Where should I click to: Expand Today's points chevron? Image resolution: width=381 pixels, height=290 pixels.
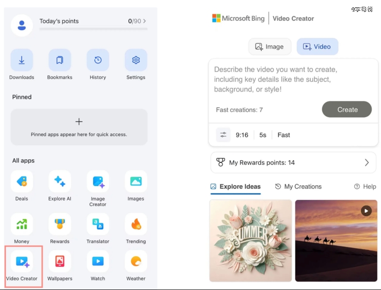click(x=145, y=21)
